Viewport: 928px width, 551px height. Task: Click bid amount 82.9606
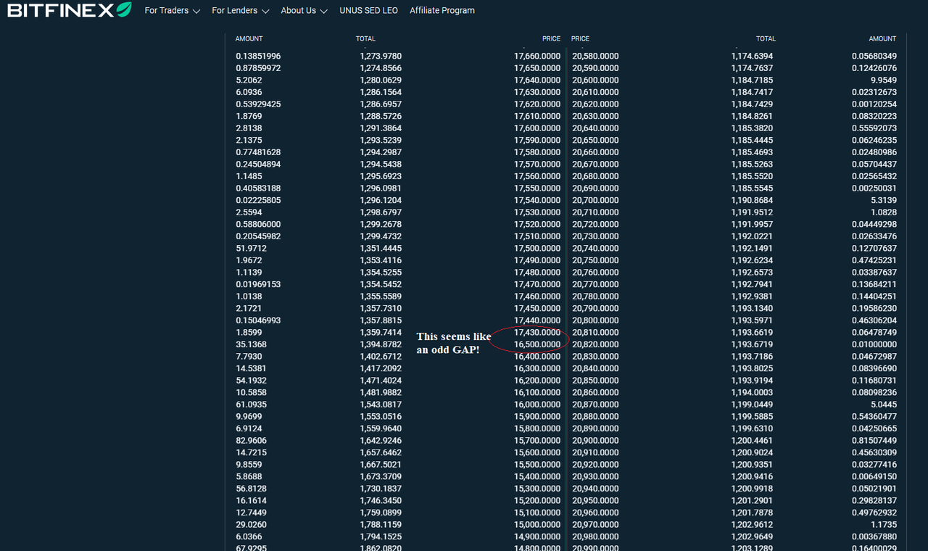coord(251,441)
